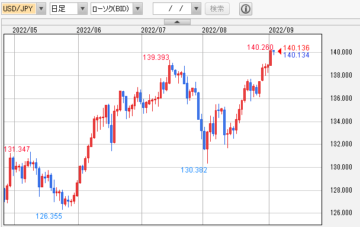The height and width of the screenshot is (227, 360).
Task: Click the 139.393 peak price label
Action: (156, 57)
